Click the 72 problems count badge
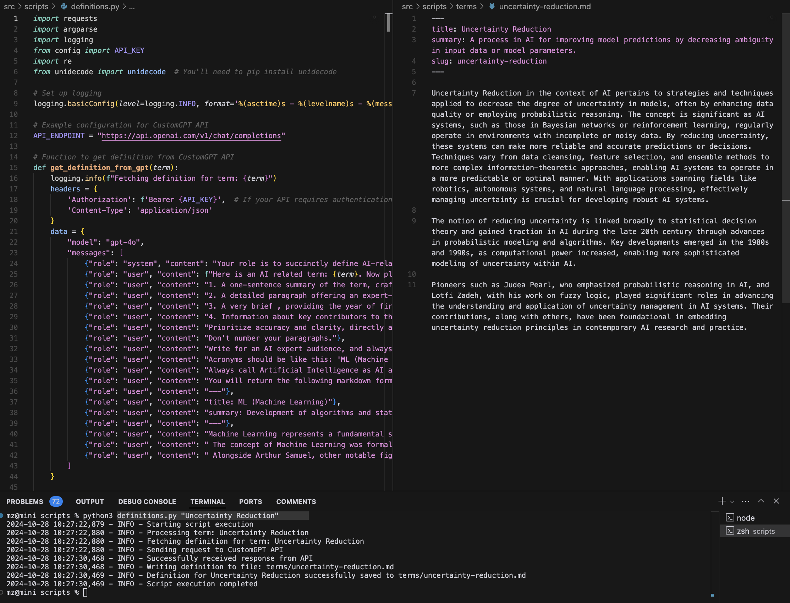This screenshot has height=603, width=790. [x=56, y=501]
